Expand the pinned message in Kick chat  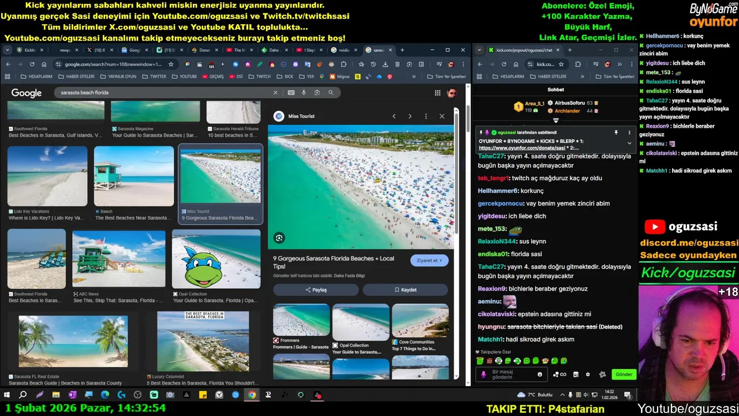tap(629, 142)
